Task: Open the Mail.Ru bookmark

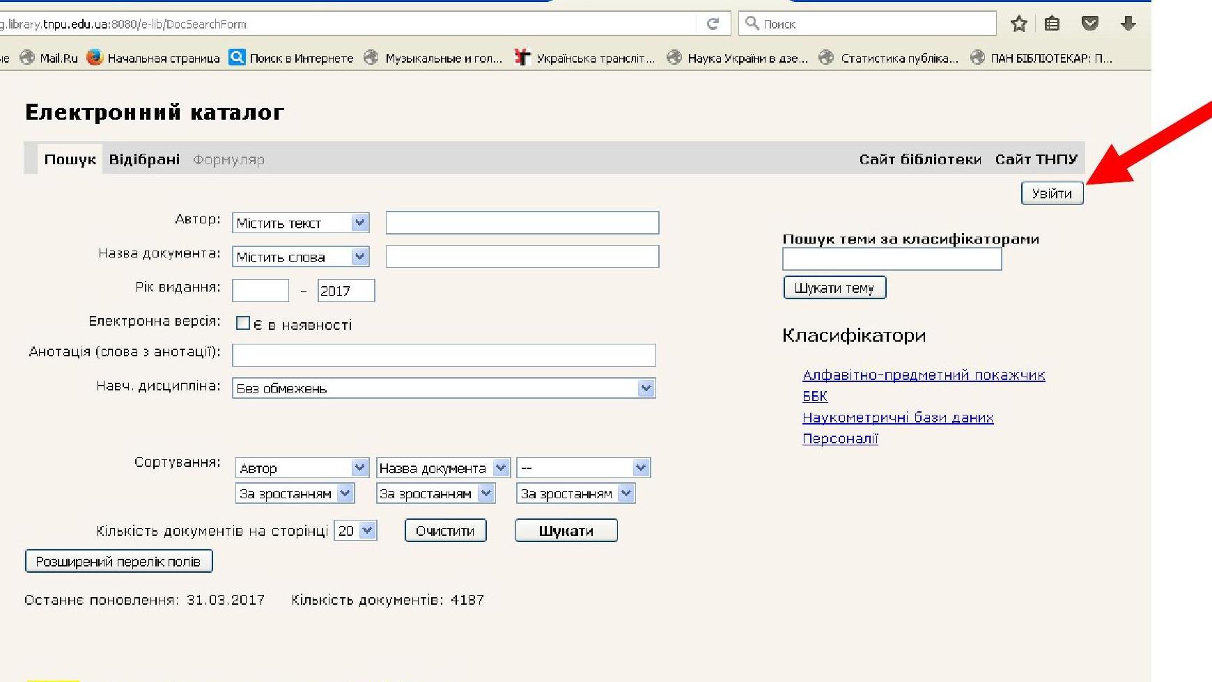Action: click(x=49, y=58)
